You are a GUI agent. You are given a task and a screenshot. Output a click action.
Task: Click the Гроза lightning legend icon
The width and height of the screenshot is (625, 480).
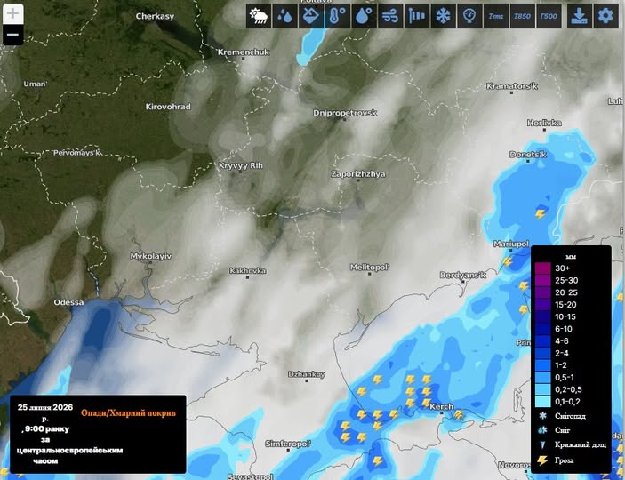pyautogui.click(x=542, y=460)
